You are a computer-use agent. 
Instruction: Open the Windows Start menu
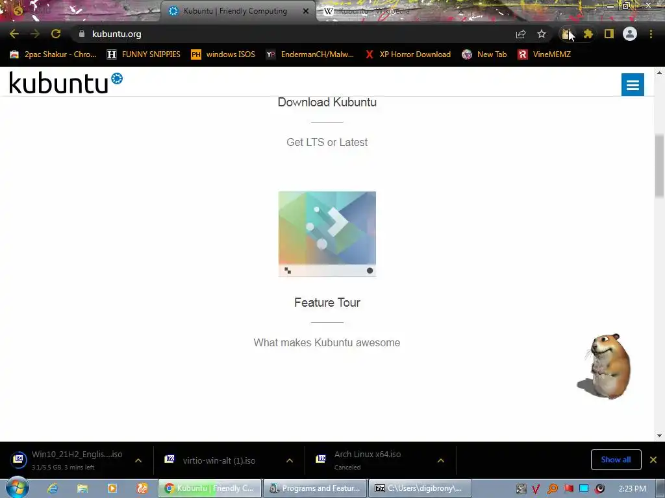pyautogui.click(x=17, y=488)
